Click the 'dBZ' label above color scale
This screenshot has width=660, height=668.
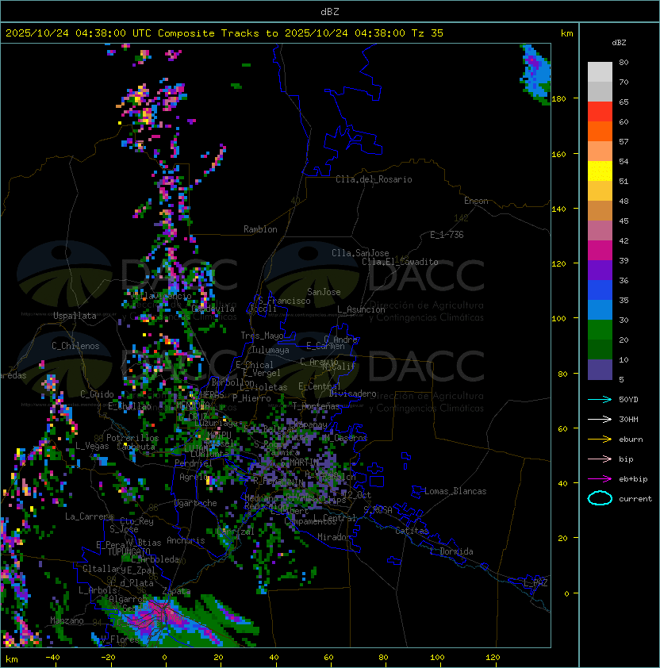point(619,43)
